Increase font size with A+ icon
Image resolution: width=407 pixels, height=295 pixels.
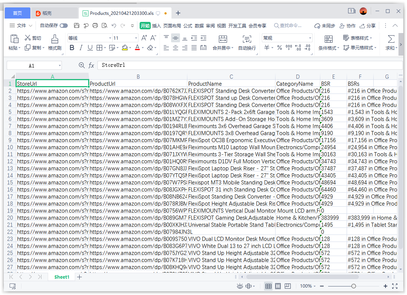144,38
